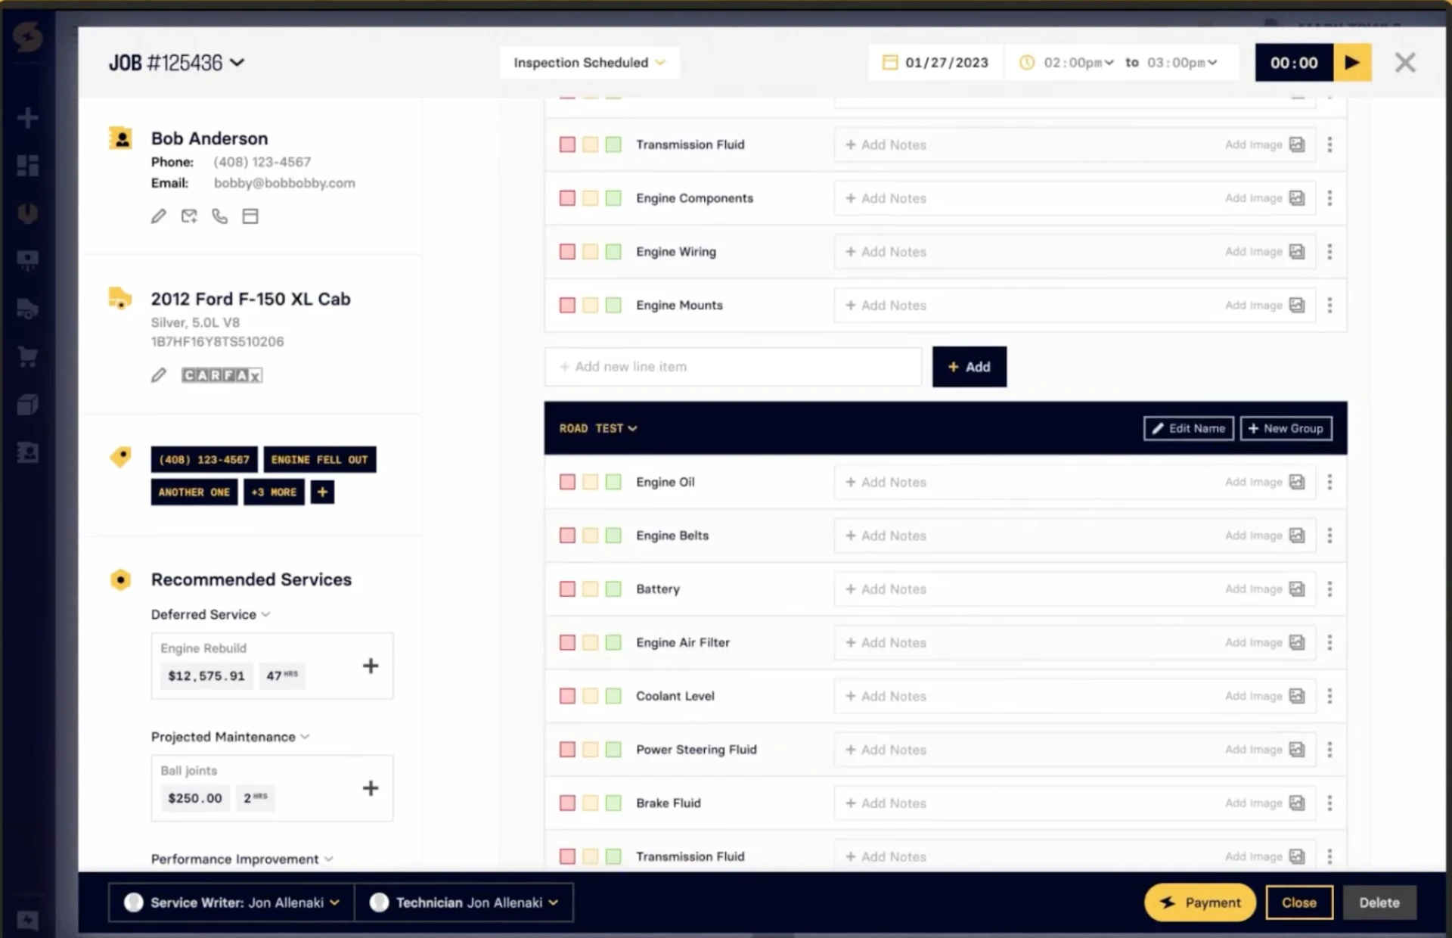Mark Engine Wiring with green status box
The image size is (1452, 938).
coord(613,252)
